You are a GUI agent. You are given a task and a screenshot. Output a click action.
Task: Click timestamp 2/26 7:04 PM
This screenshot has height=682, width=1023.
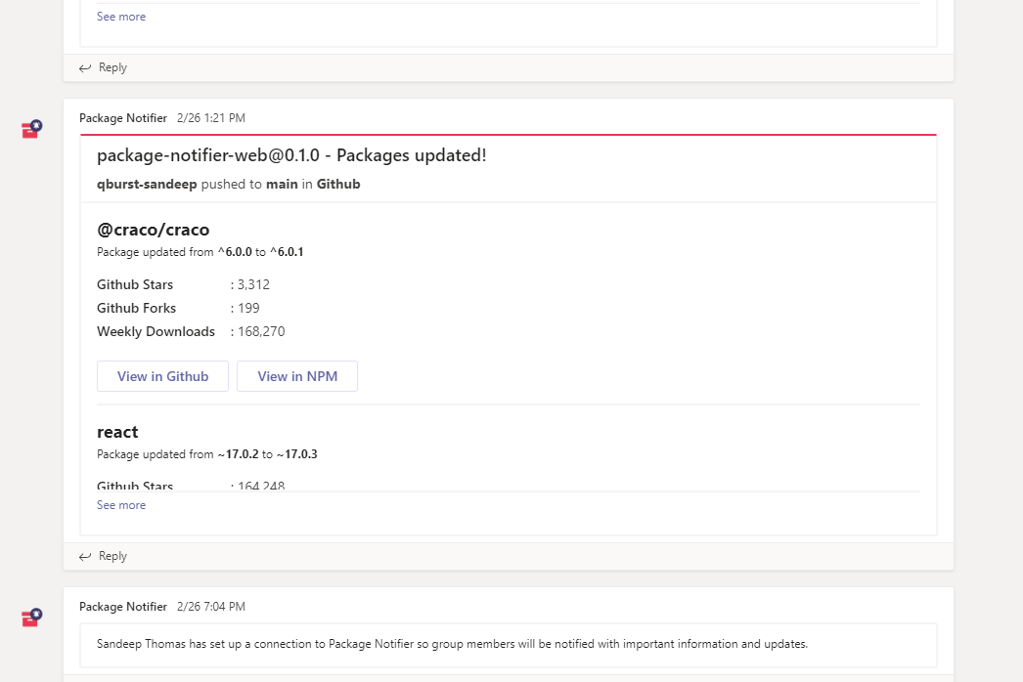click(210, 607)
